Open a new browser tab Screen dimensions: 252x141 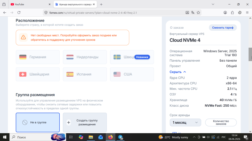pyautogui.click(x=101, y=4)
